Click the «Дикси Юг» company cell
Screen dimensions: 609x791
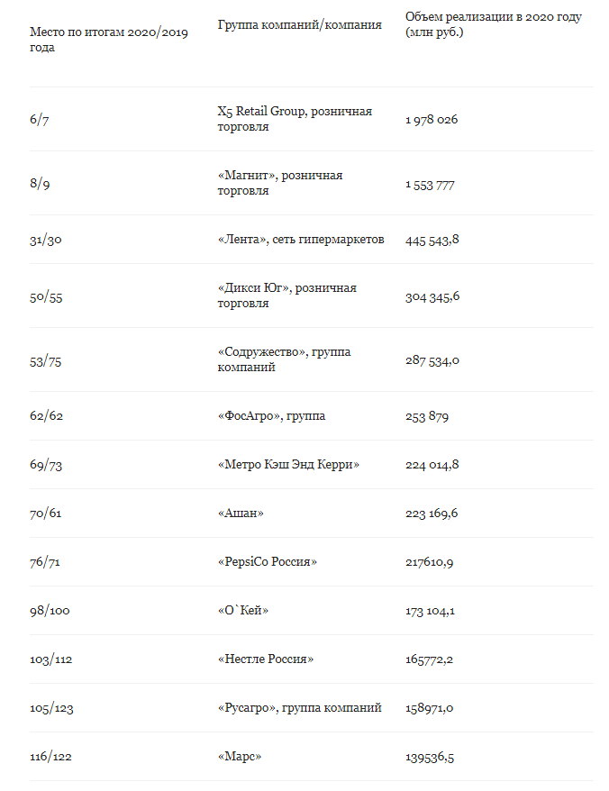pos(287,295)
